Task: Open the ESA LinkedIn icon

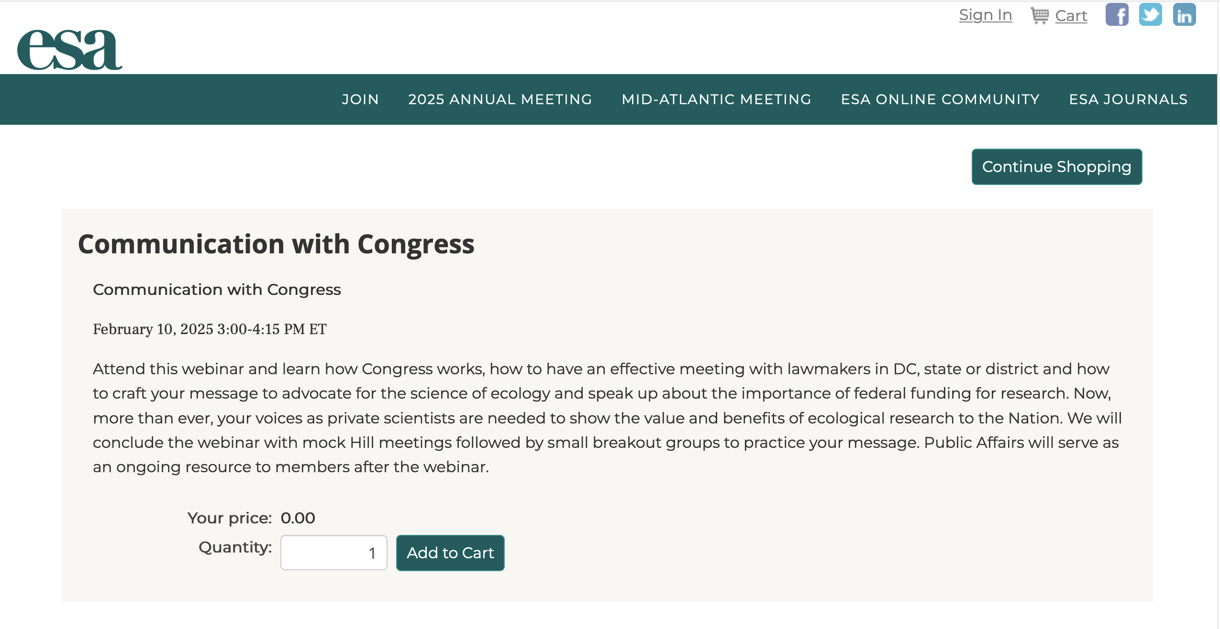Action: point(1184,14)
